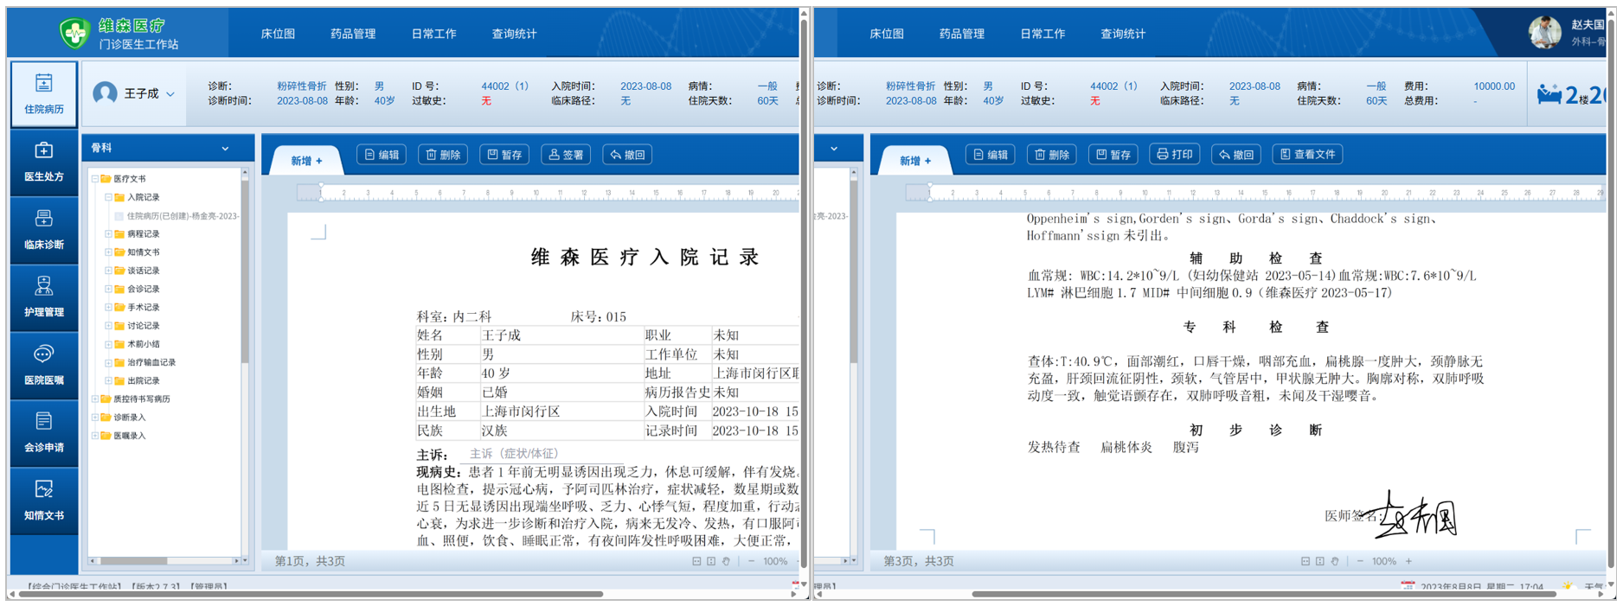Expand the patient selector next to 王子成

point(170,94)
